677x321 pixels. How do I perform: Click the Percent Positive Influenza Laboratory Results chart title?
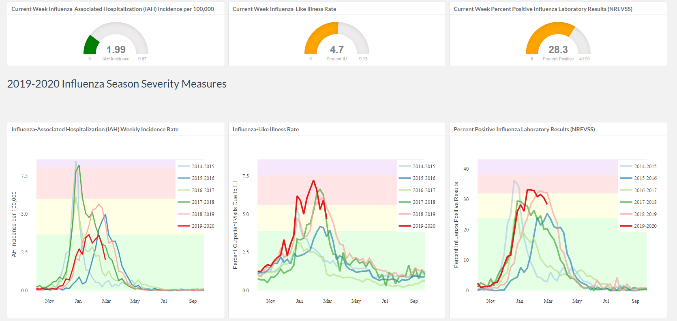524,129
